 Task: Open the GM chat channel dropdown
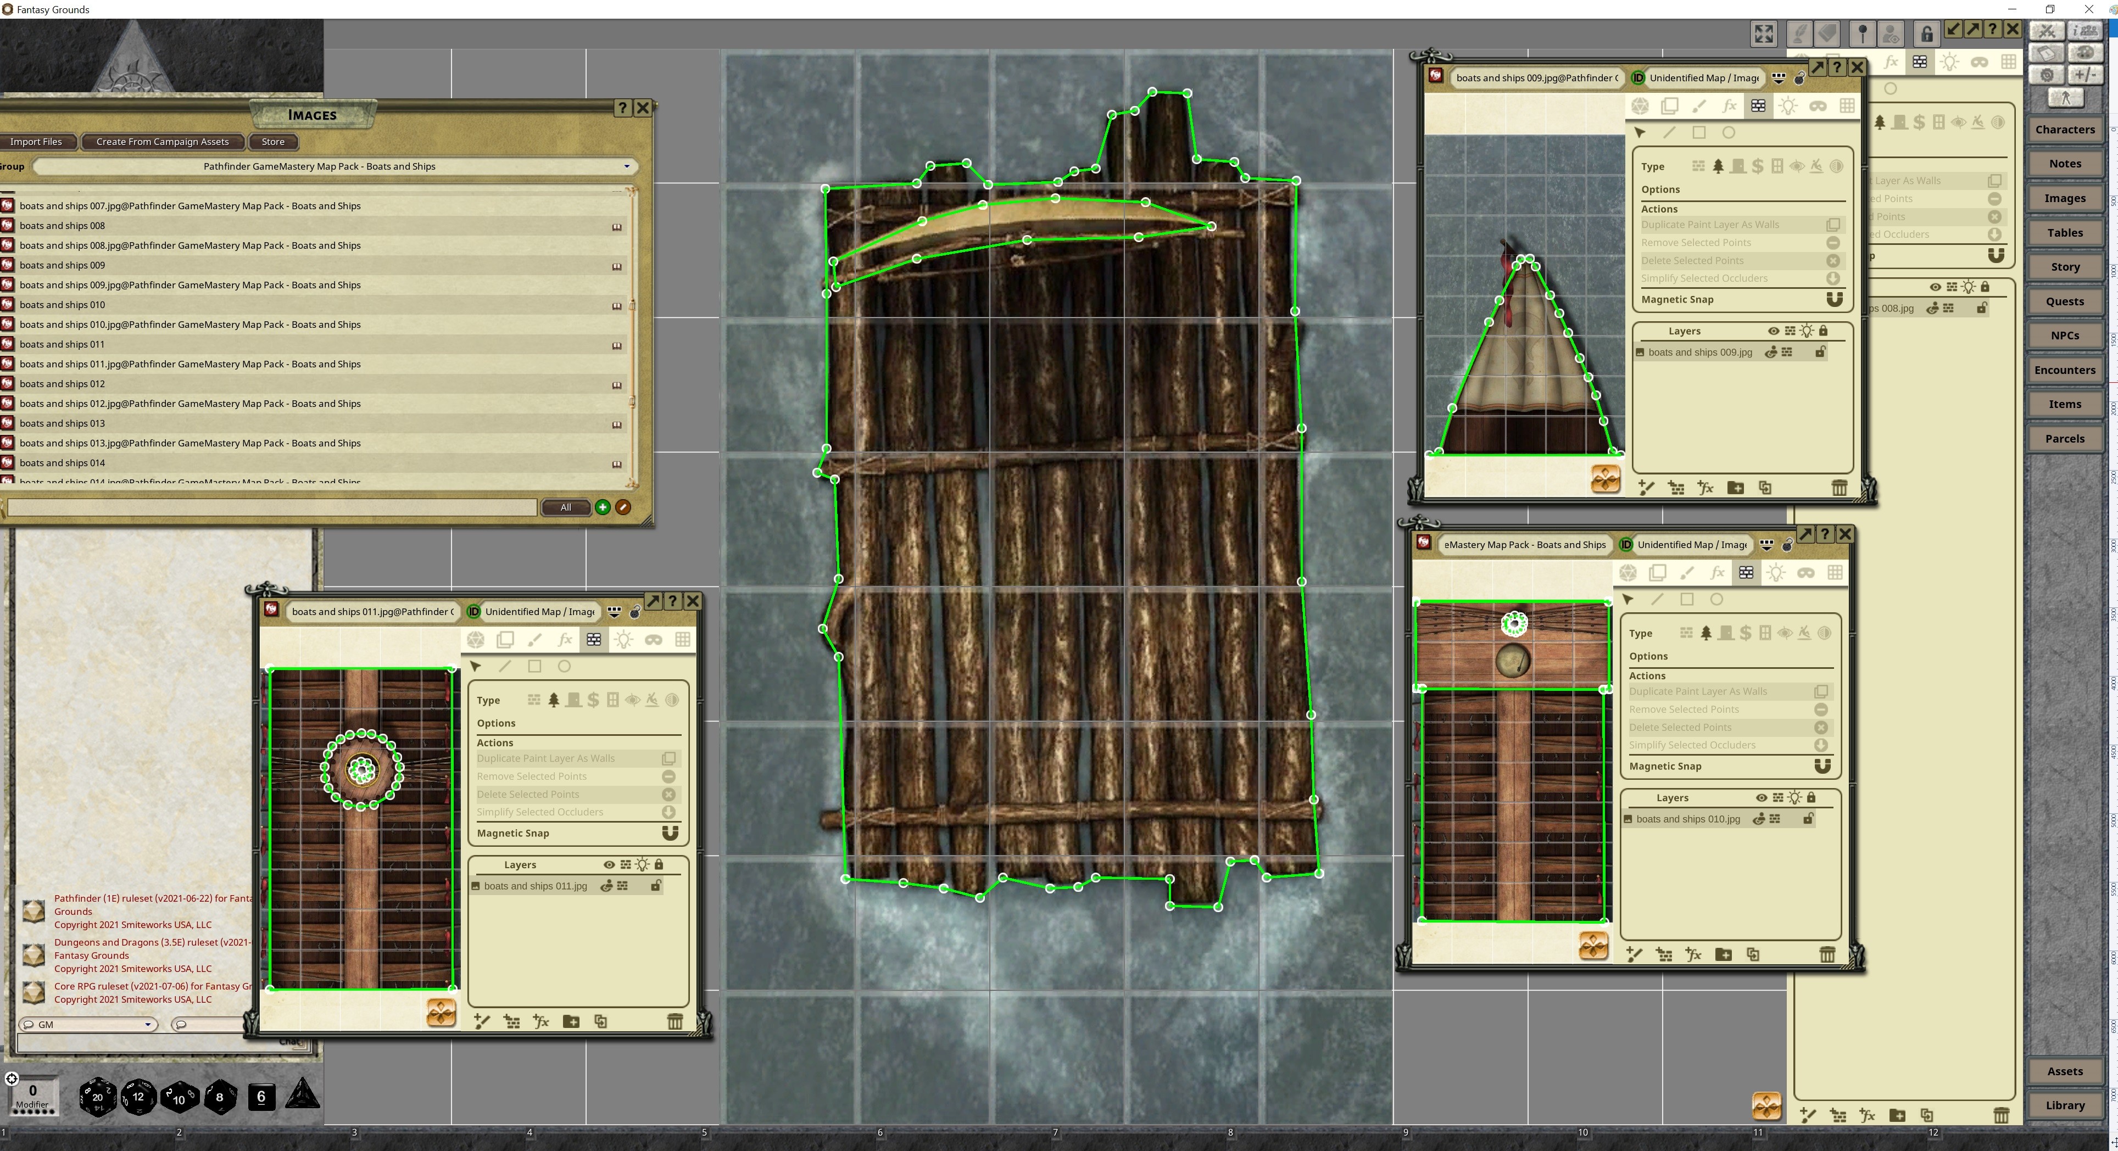(x=148, y=1024)
